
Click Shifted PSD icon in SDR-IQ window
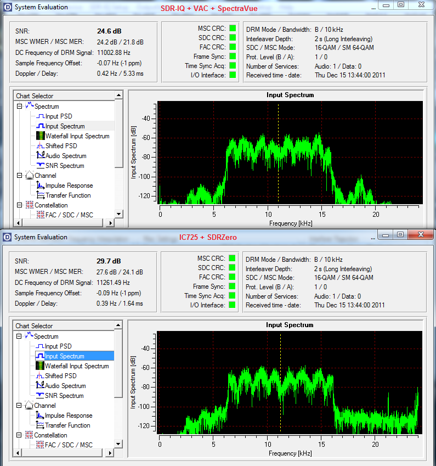click(40, 146)
